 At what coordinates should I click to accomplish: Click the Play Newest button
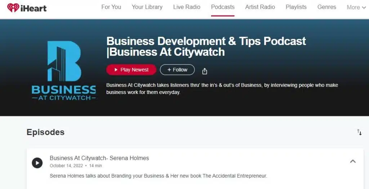click(131, 70)
